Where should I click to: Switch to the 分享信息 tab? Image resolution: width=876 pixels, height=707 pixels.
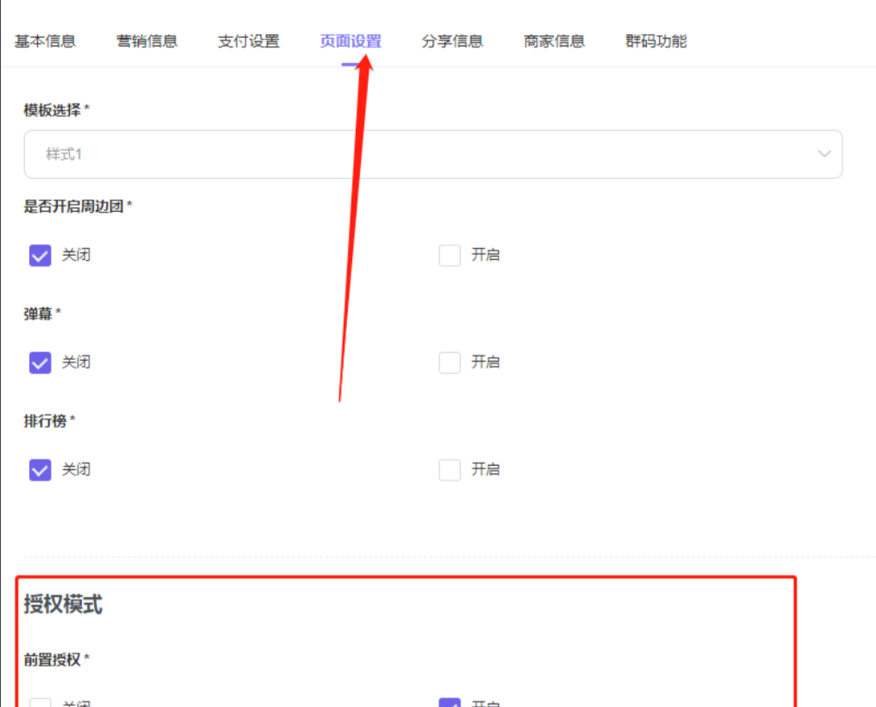point(452,40)
